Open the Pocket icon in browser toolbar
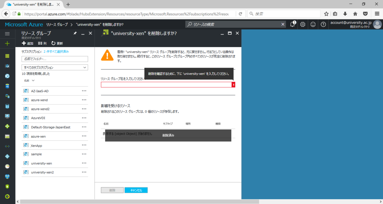 [x=365, y=14]
